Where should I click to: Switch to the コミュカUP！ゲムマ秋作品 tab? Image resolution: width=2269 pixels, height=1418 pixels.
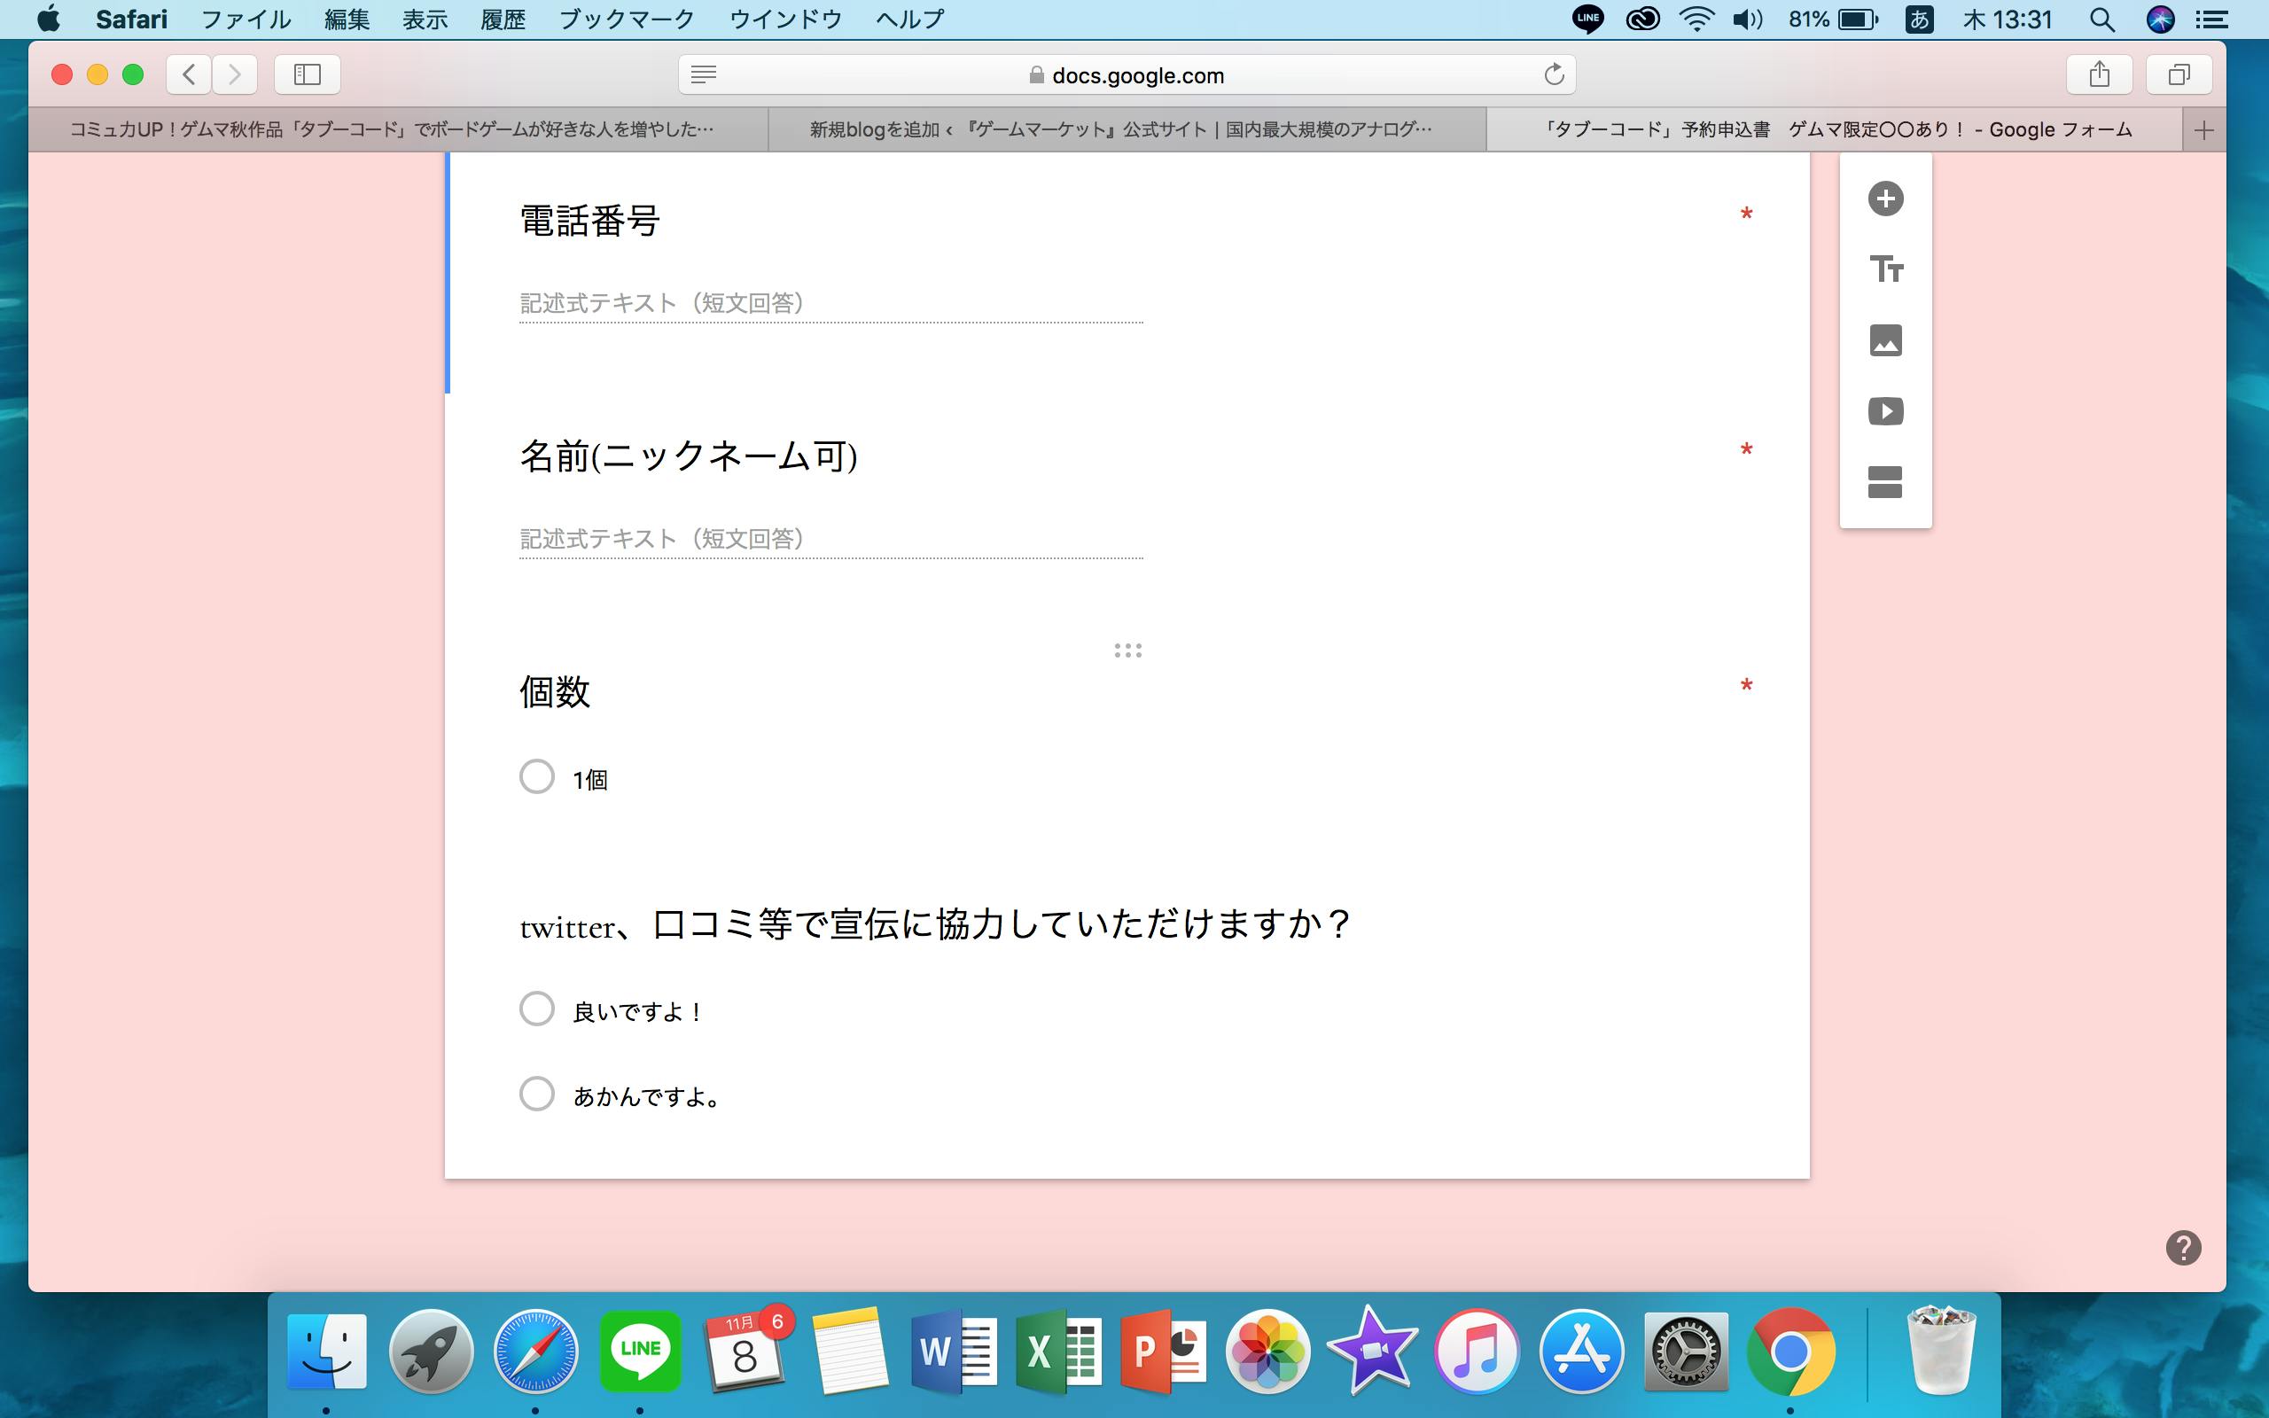pos(392,129)
